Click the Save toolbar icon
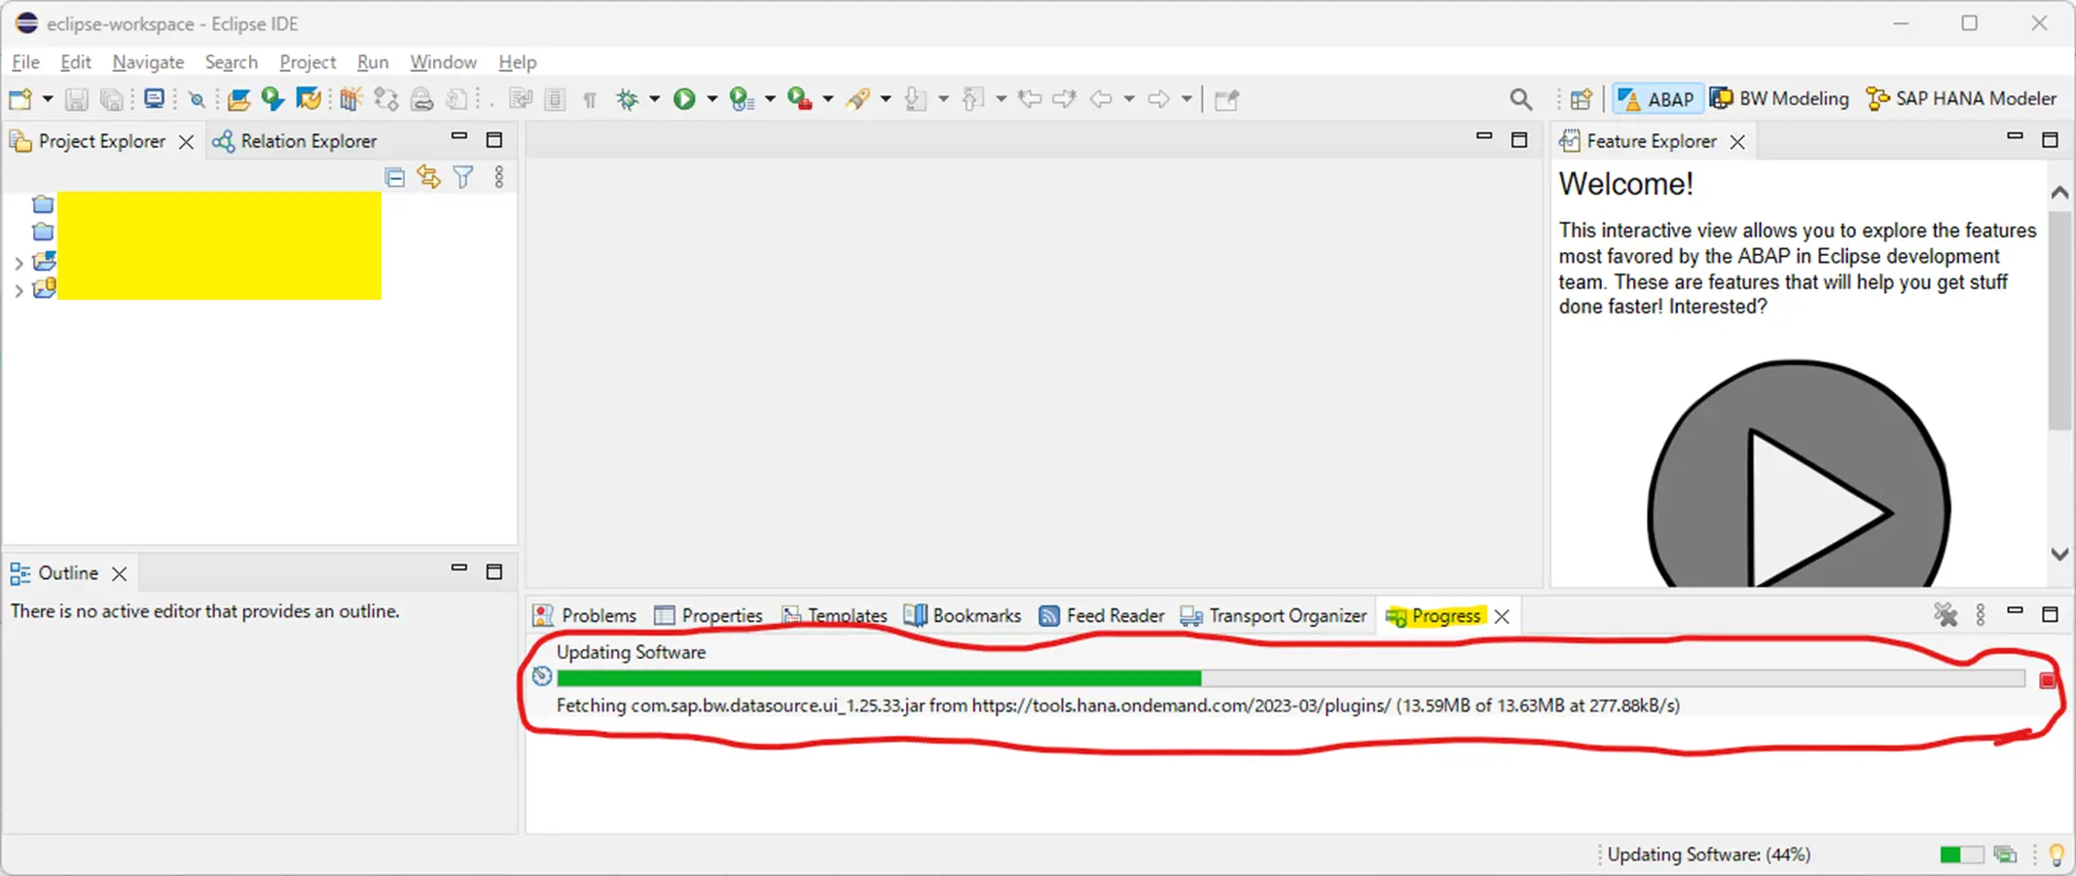This screenshot has width=2076, height=876. coord(76,99)
